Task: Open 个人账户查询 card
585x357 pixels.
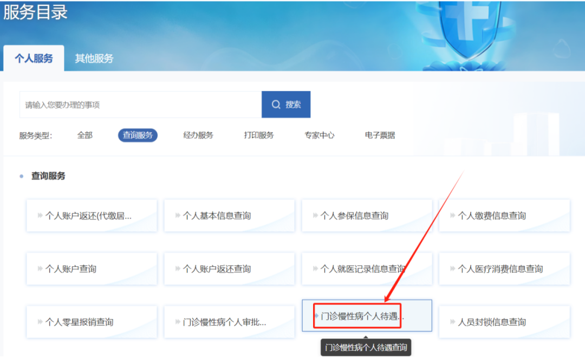Action: point(92,269)
